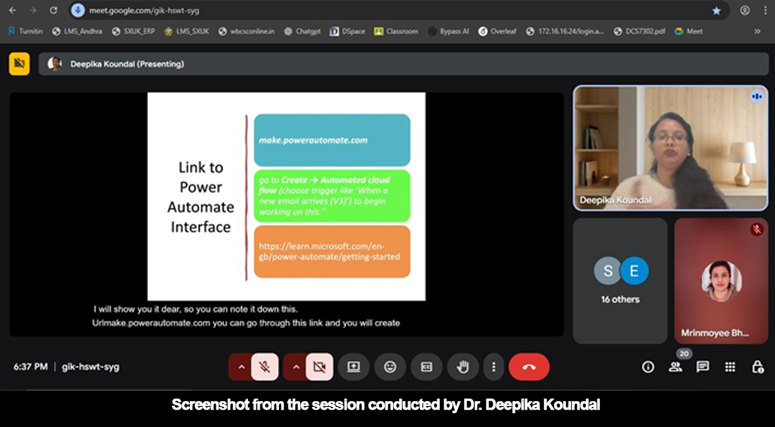Open more options three-dot menu
The height and width of the screenshot is (427, 775).
click(494, 367)
